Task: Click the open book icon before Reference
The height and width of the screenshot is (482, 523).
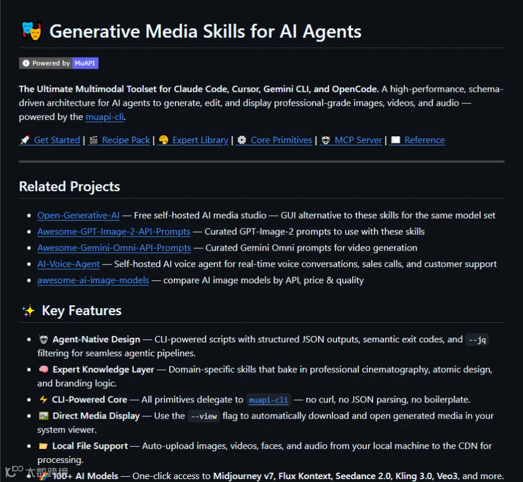Action: (x=396, y=140)
